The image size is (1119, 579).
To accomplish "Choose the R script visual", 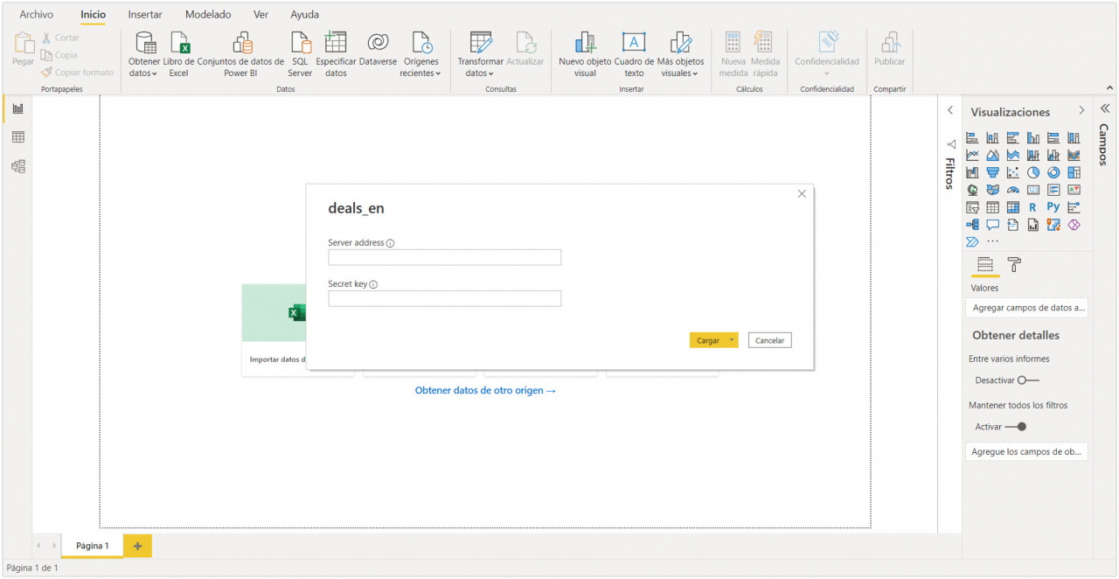I will [1033, 207].
